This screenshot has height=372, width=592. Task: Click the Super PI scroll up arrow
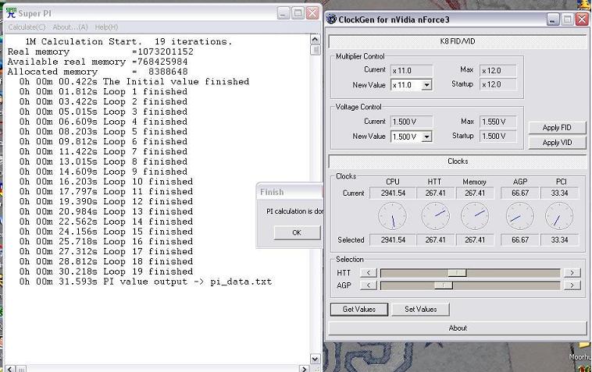pyautogui.click(x=316, y=39)
